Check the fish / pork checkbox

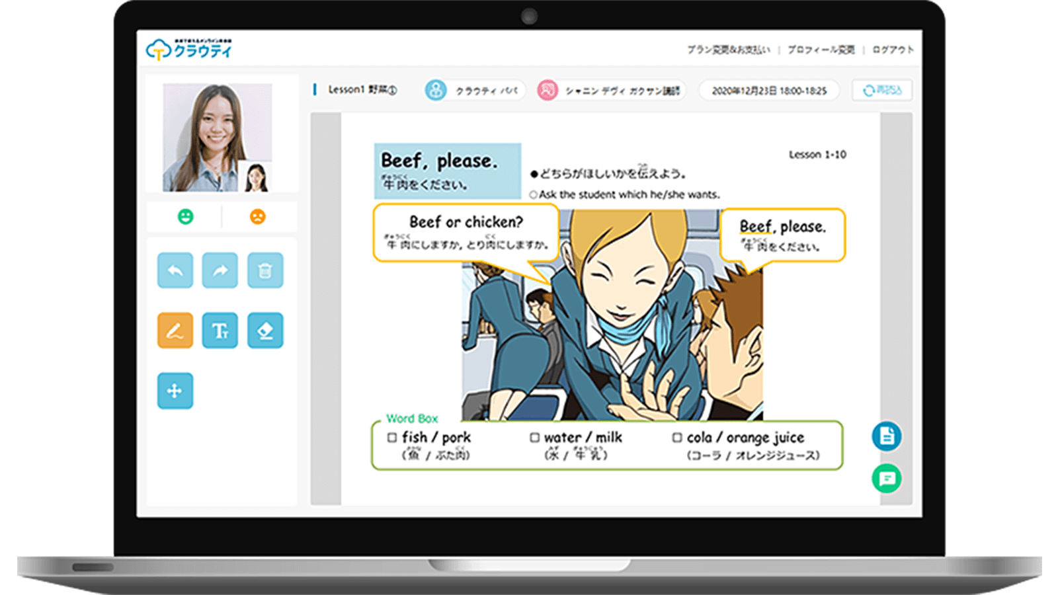pyautogui.click(x=392, y=438)
